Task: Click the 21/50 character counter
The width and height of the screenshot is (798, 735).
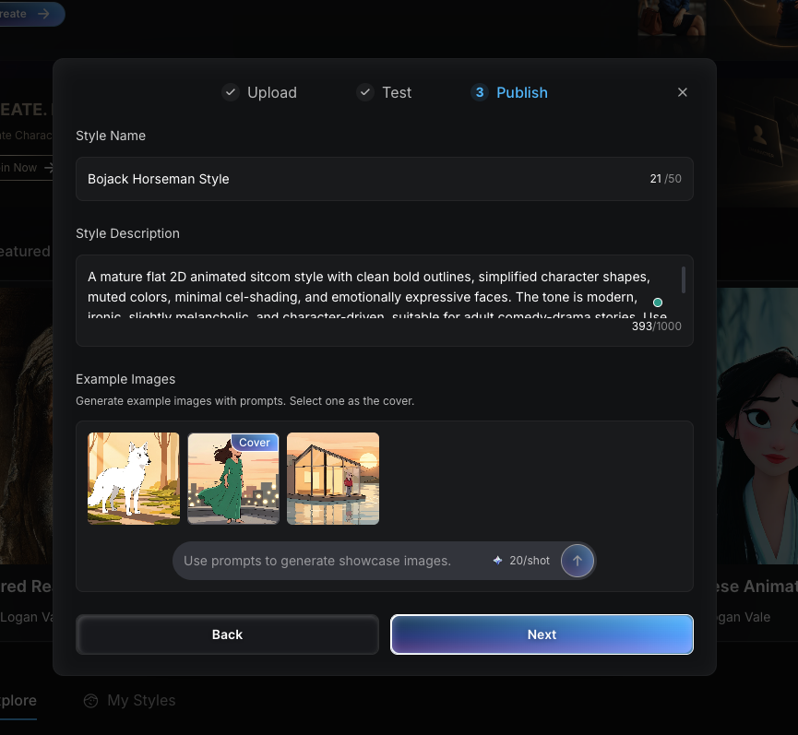Action: [665, 179]
